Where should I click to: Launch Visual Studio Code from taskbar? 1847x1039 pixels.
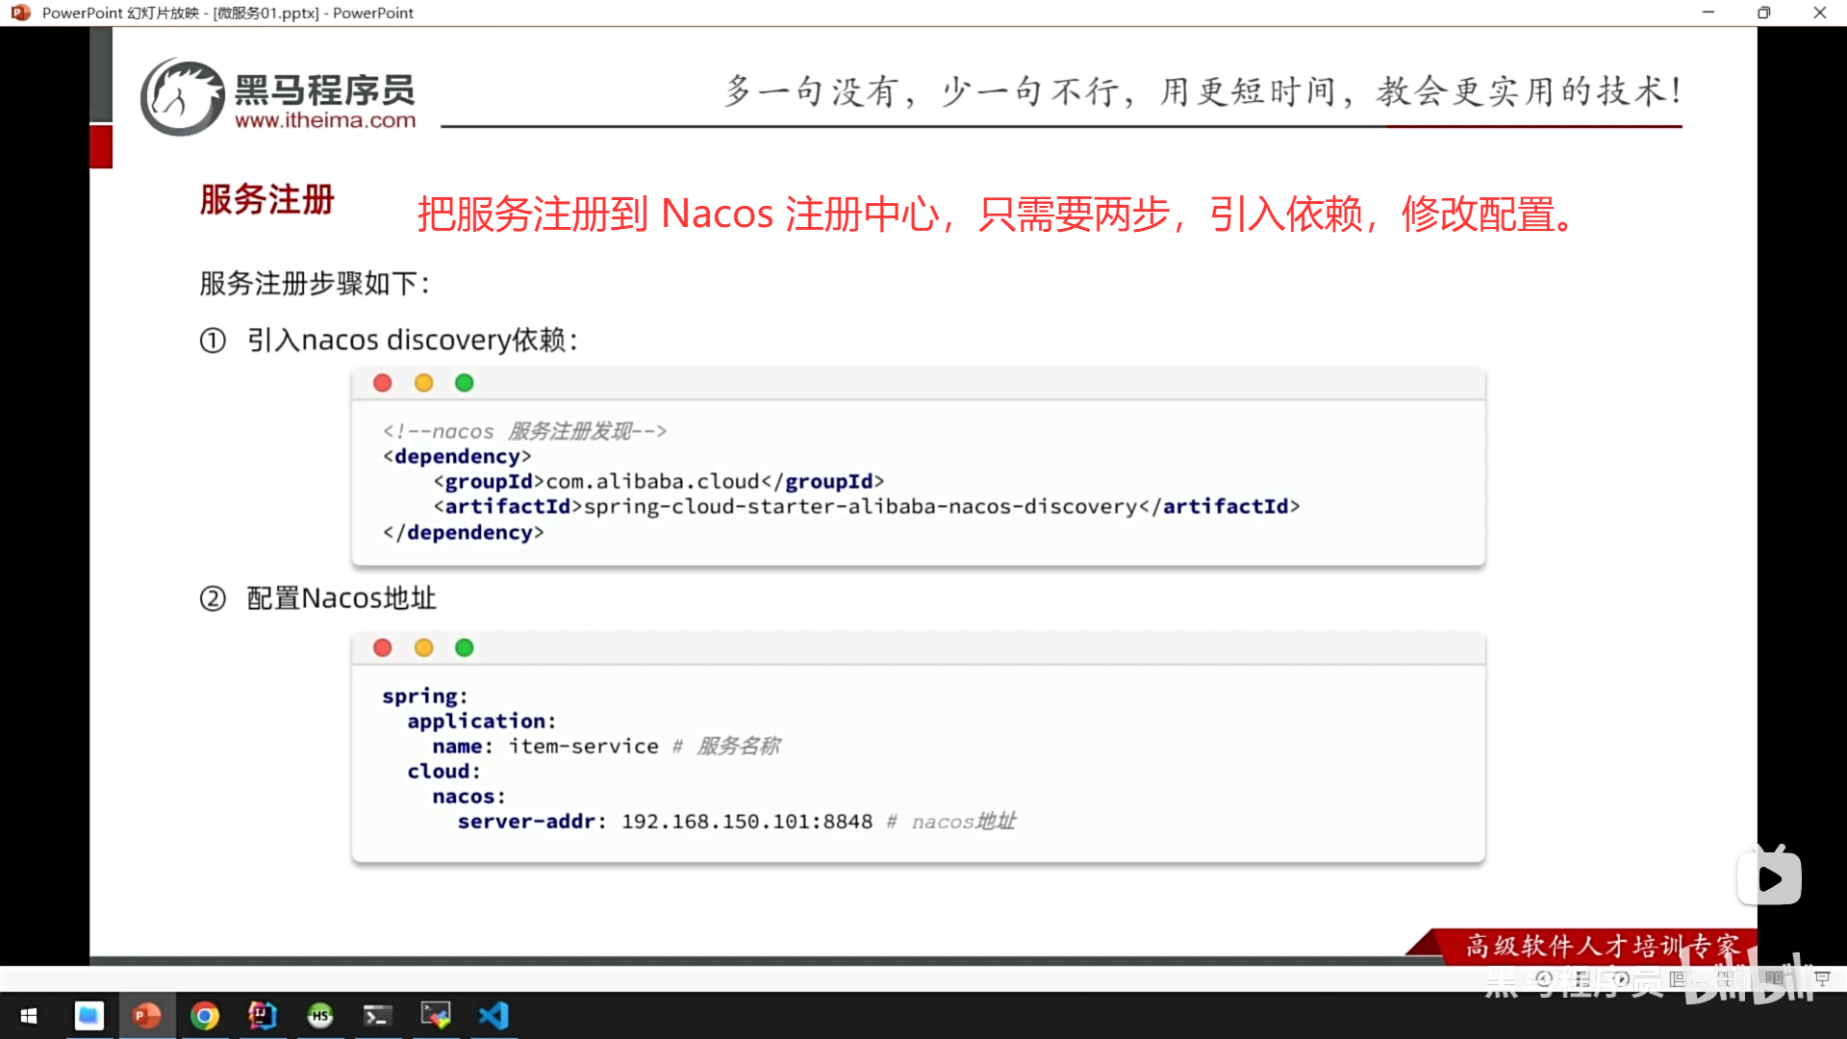pyautogui.click(x=493, y=1016)
